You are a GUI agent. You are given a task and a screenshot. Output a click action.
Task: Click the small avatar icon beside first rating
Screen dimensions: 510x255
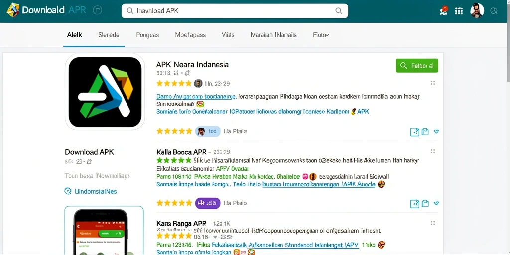(198, 83)
